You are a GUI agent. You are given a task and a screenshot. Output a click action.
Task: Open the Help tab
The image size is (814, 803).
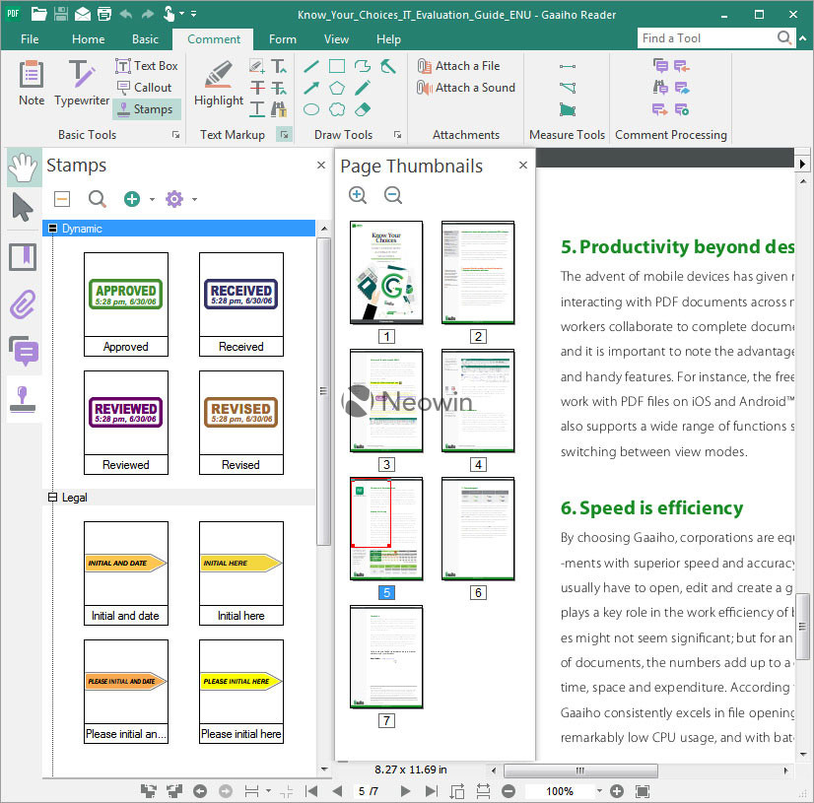tap(388, 39)
